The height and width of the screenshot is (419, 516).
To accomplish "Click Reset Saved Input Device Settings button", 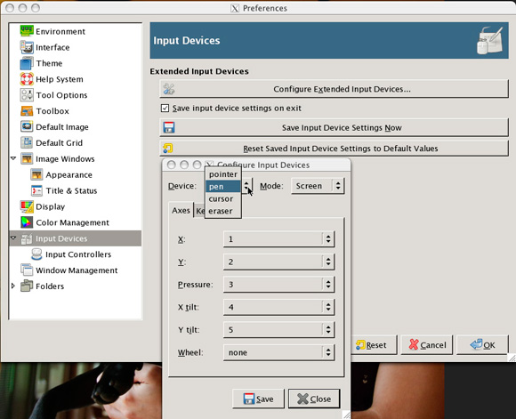I will (x=334, y=149).
